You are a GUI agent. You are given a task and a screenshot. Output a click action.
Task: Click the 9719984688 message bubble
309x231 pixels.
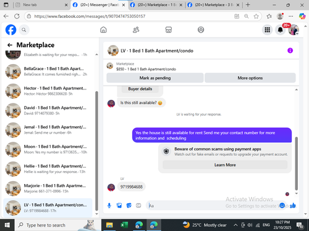[132, 187]
